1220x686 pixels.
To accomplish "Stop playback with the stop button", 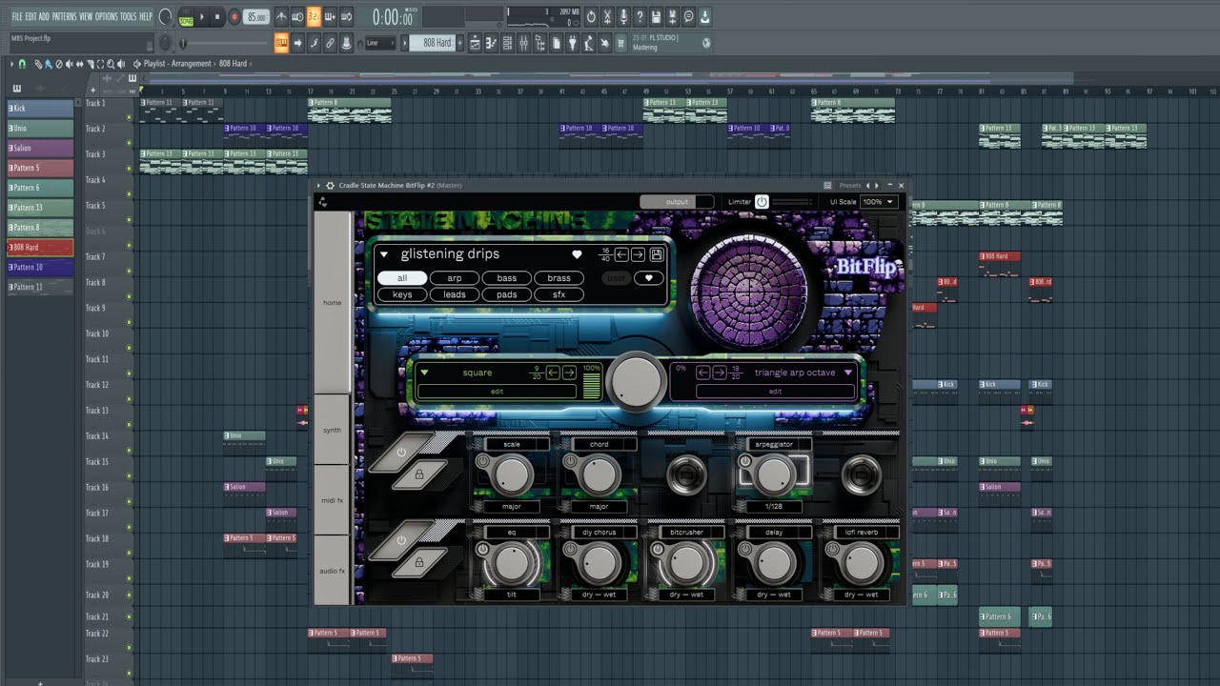I will point(217,17).
